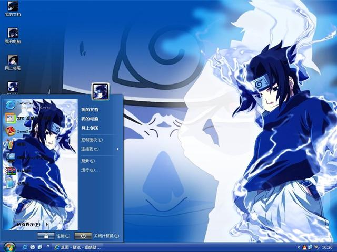337x252 pixels.
Task: Click the 16:30 taskbar clock
Action: pyautogui.click(x=327, y=247)
